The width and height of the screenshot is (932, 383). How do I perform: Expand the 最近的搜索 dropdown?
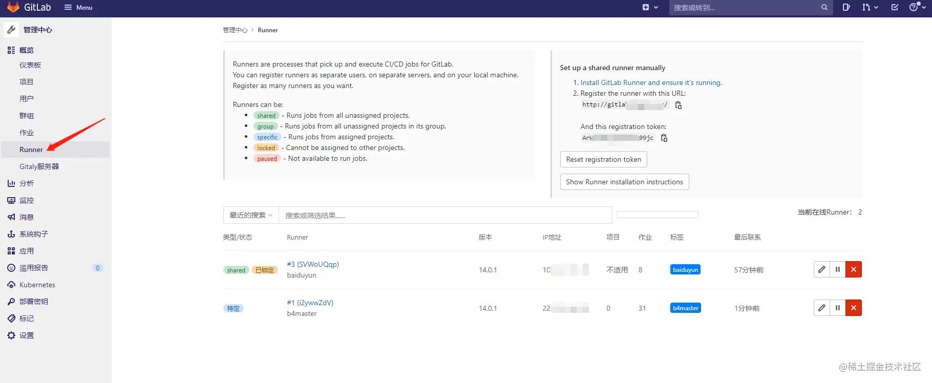pyautogui.click(x=251, y=215)
